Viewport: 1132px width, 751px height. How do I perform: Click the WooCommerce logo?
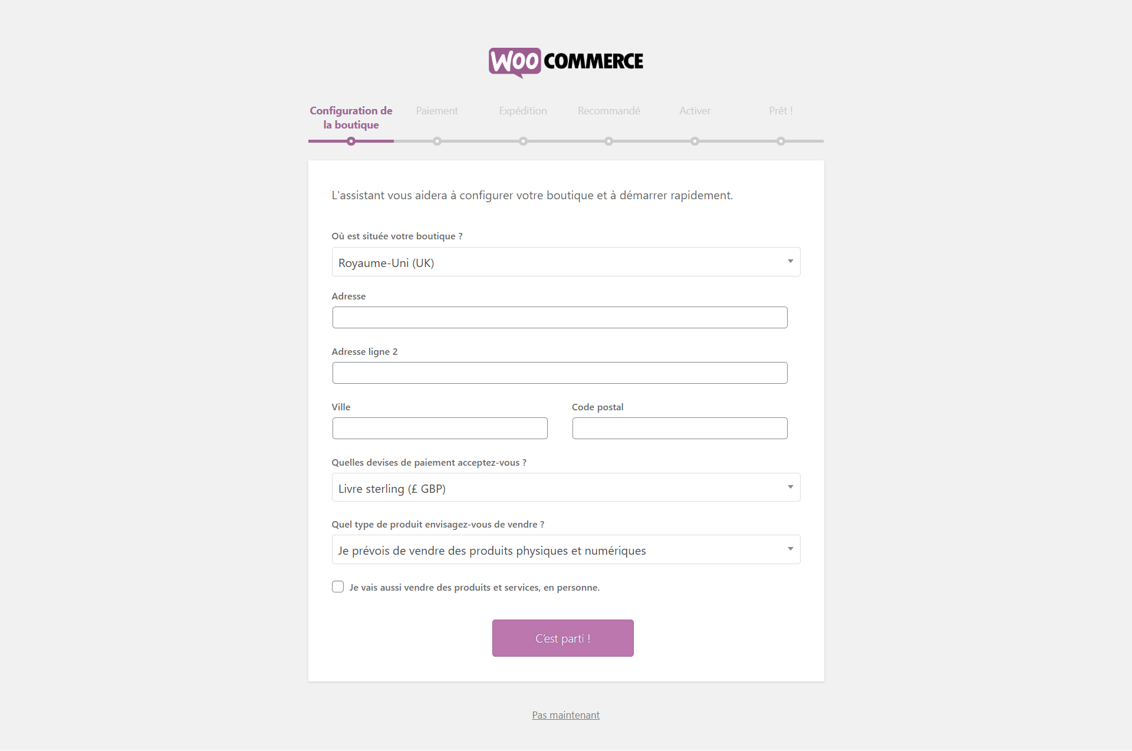coord(566,62)
